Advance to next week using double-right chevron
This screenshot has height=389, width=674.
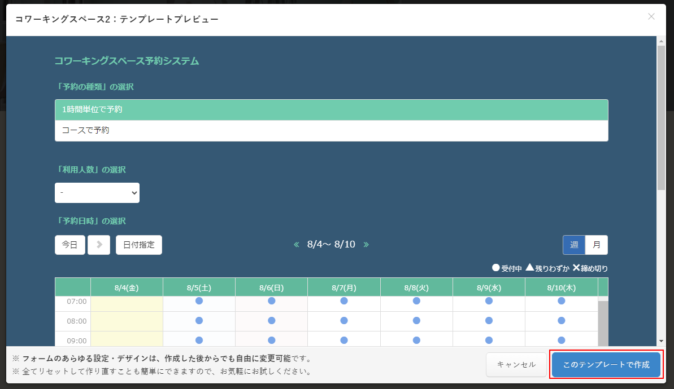366,245
